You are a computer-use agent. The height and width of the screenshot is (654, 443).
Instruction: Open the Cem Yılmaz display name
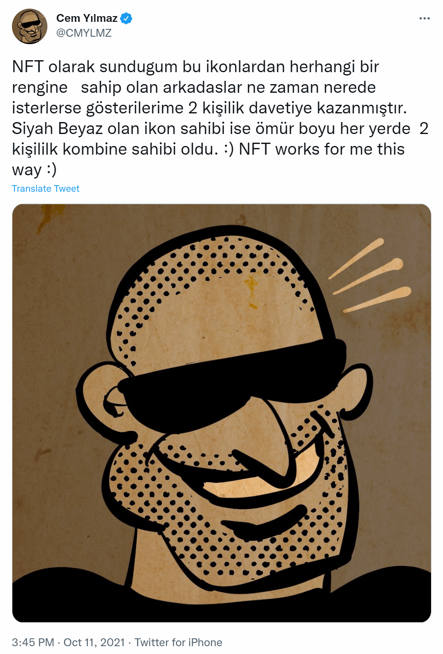click(87, 19)
